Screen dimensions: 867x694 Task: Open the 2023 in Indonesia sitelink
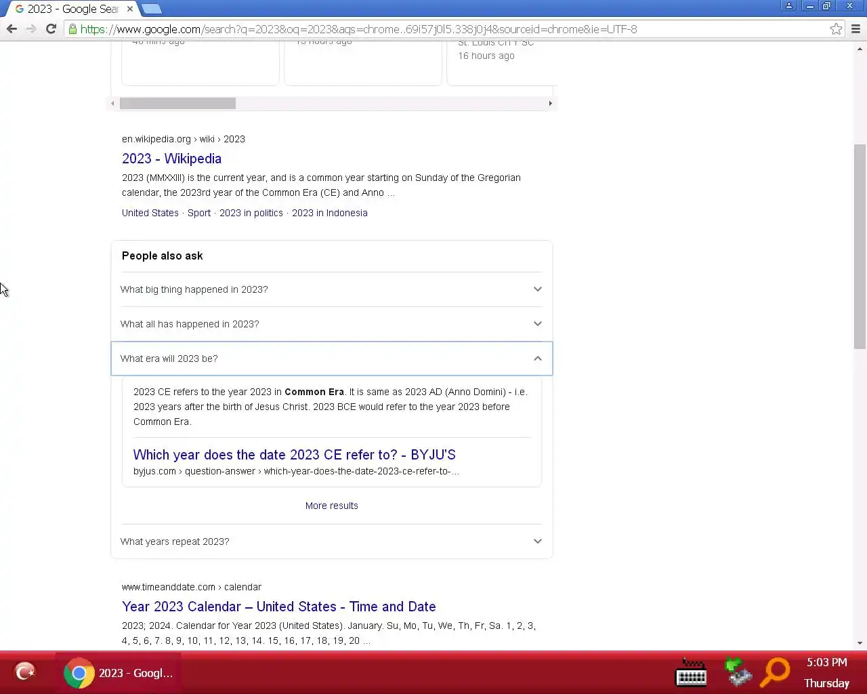tap(330, 213)
